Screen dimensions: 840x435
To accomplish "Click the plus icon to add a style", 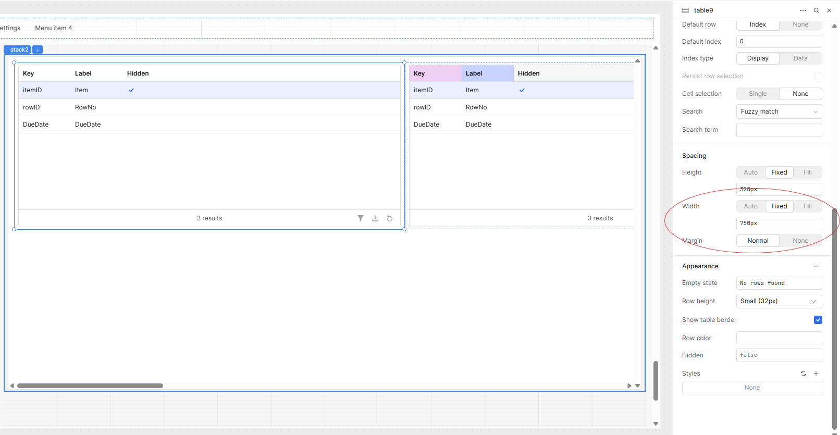I will (x=816, y=374).
